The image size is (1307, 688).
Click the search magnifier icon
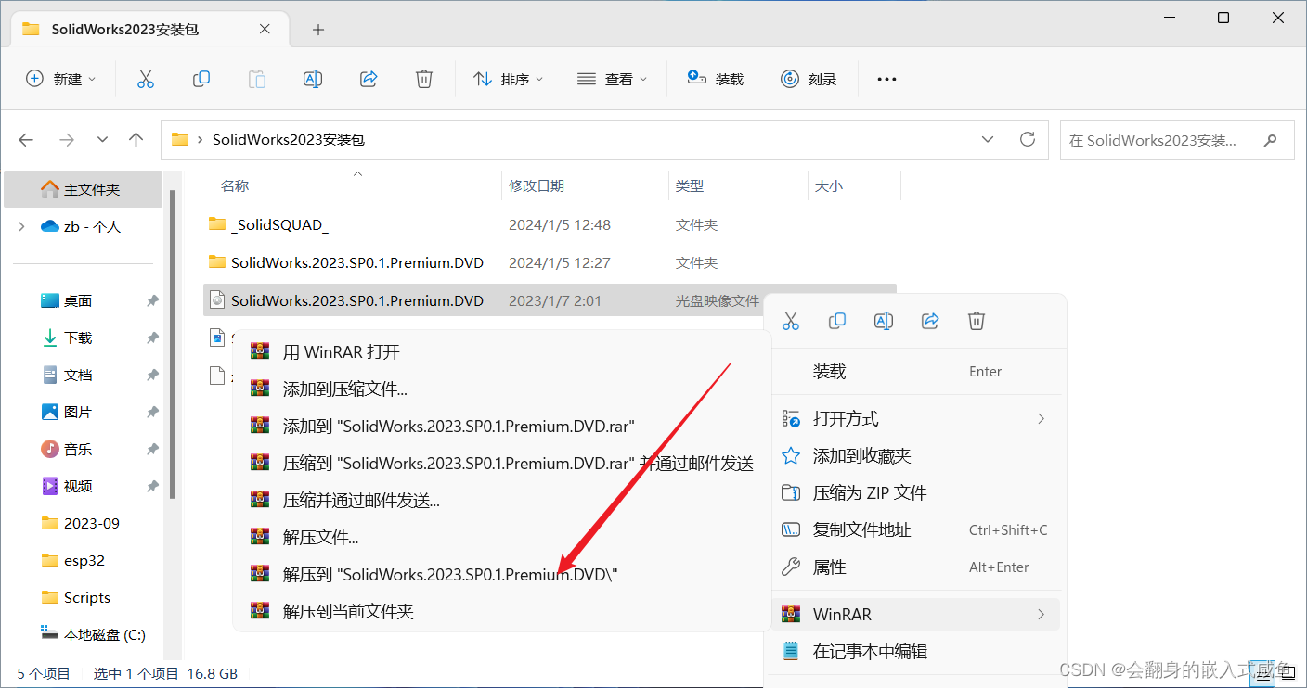[x=1270, y=140]
